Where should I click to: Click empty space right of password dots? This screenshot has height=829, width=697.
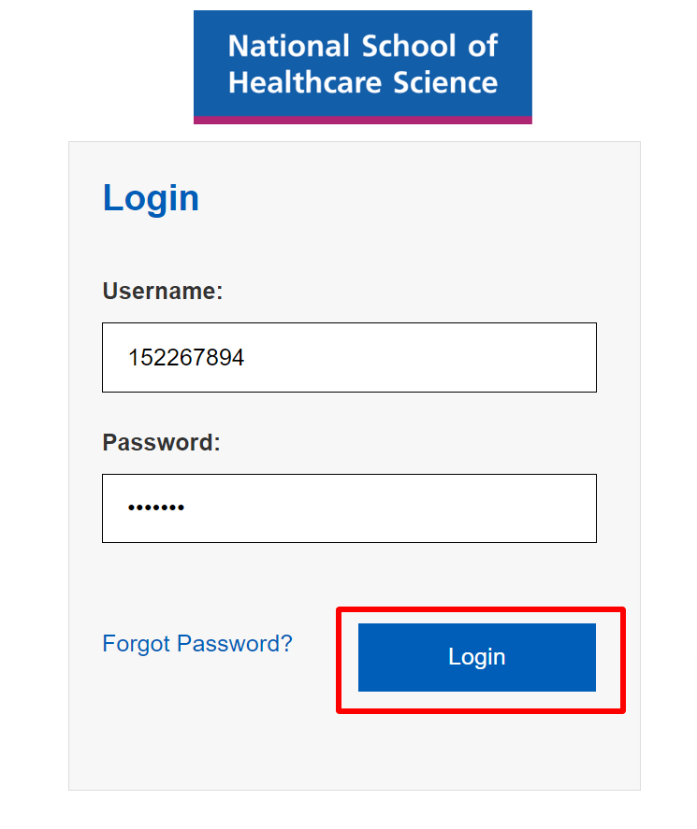coord(392,508)
